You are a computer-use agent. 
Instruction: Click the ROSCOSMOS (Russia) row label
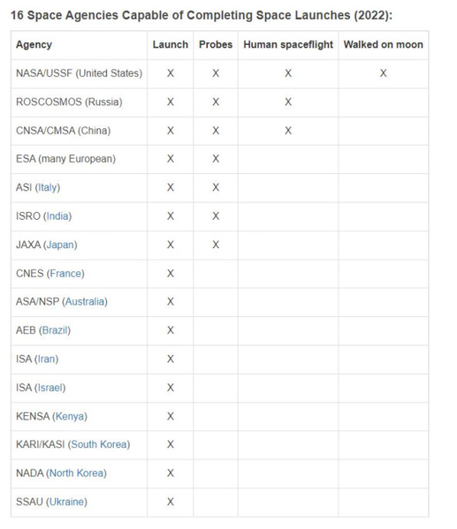tap(69, 102)
